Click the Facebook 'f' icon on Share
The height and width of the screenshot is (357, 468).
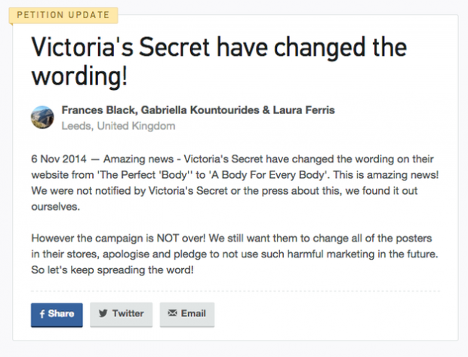(x=42, y=314)
